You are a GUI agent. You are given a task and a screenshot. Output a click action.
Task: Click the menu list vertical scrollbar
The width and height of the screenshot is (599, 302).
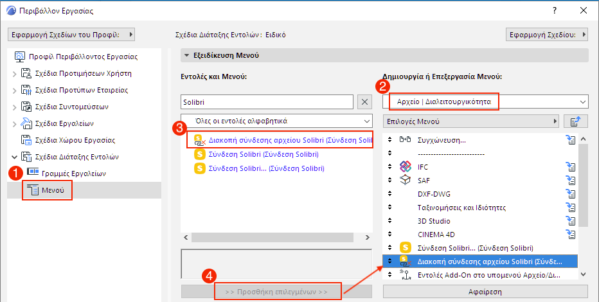coord(583,206)
